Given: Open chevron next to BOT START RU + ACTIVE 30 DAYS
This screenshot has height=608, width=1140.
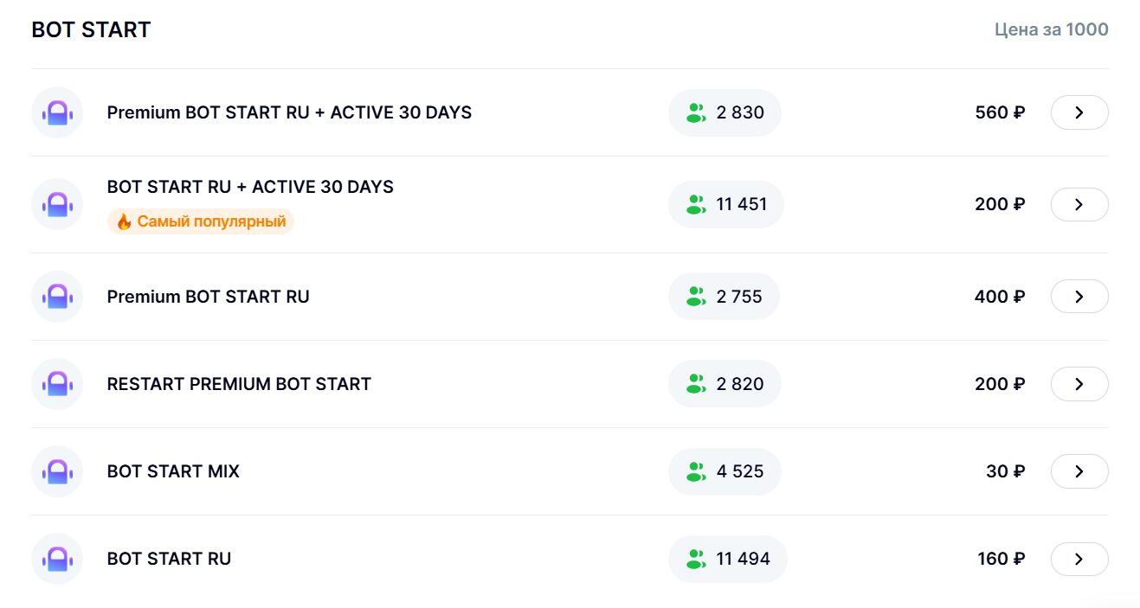Looking at the screenshot, I should [x=1079, y=205].
